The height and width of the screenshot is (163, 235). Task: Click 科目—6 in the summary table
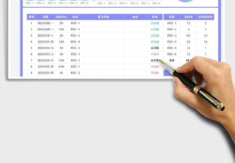(172, 54)
